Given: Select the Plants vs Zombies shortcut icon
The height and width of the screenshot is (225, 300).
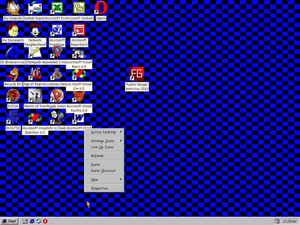Looking at the screenshot, I should [57, 117].
